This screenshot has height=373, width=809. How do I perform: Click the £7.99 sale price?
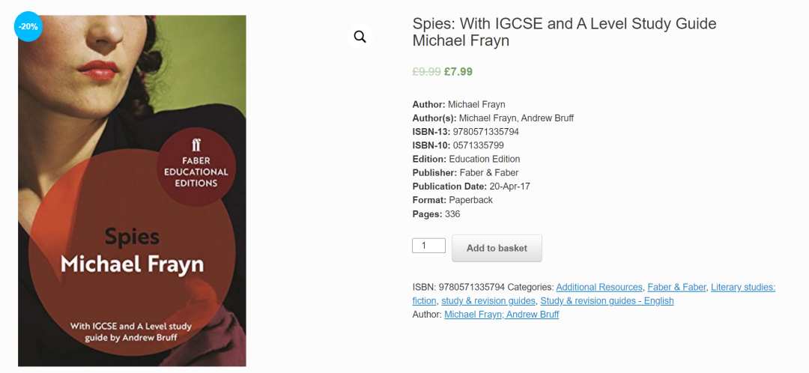click(458, 72)
